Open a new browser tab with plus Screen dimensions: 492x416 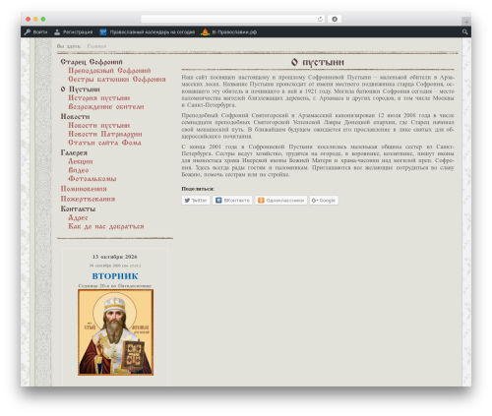466,22
